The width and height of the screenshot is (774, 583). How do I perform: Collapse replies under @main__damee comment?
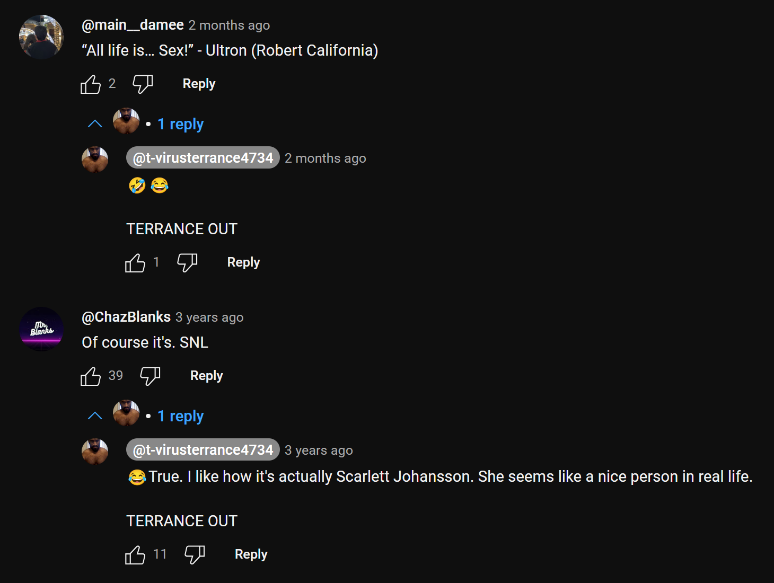click(x=95, y=124)
